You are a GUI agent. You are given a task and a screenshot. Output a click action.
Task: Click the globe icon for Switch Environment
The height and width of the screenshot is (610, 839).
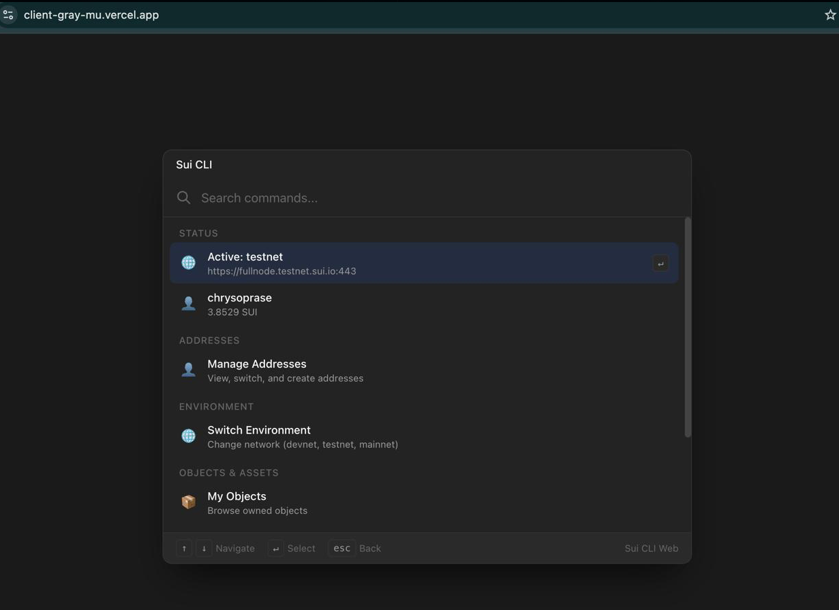point(188,435)
